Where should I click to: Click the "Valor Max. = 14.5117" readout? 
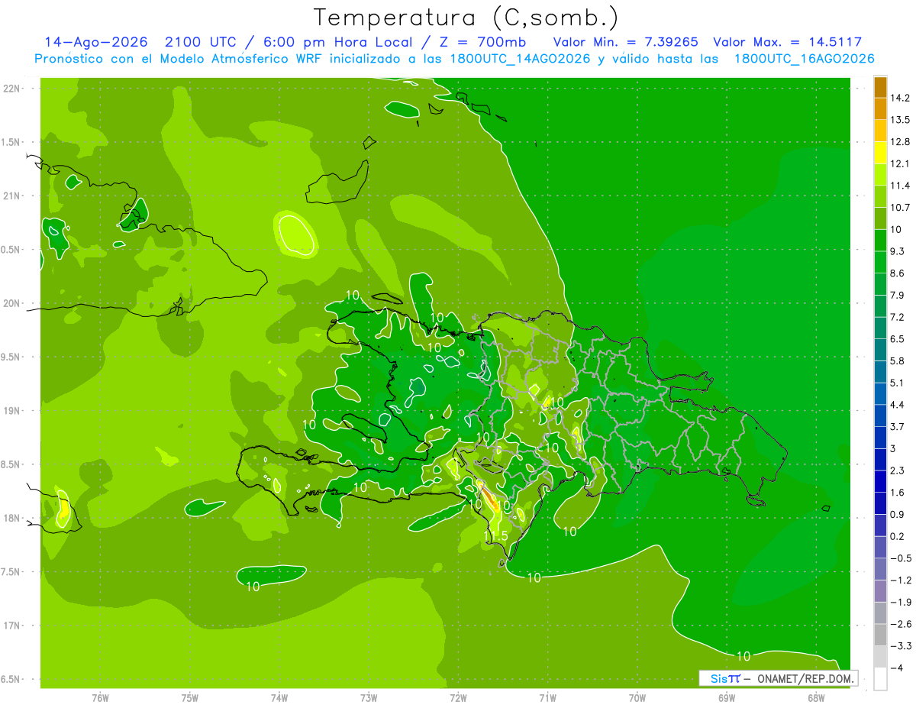tap(787, 42)
